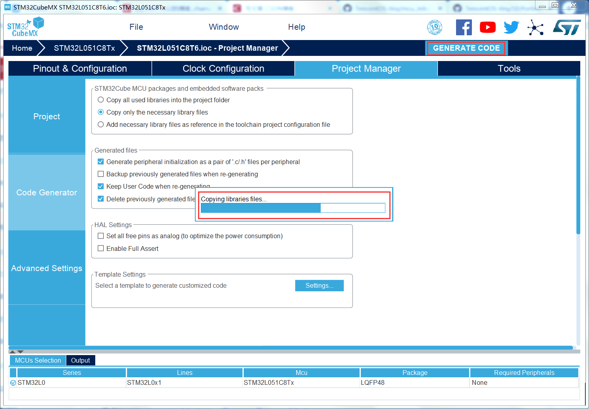Click the STM32CubeMX logo
This screenshot has height=409, width=589.
25,27
